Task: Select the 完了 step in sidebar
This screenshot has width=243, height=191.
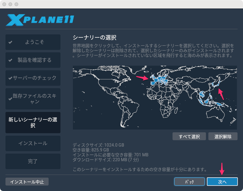Action: (x=33, y=161)
